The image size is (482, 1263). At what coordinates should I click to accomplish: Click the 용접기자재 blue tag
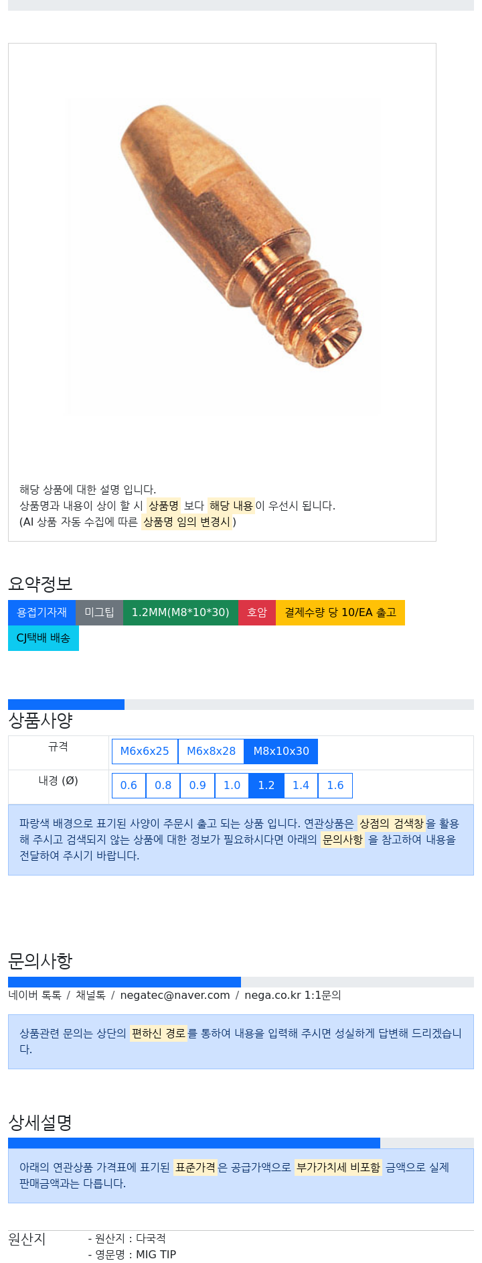[x=42, y=613]
